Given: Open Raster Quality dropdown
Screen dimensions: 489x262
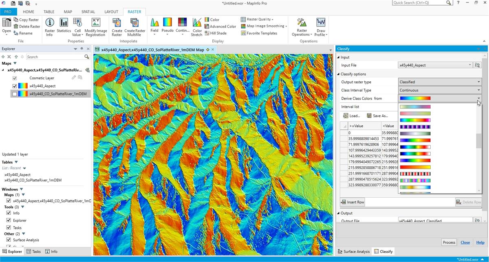Looking at the screenshot, I should click(257, 20).
